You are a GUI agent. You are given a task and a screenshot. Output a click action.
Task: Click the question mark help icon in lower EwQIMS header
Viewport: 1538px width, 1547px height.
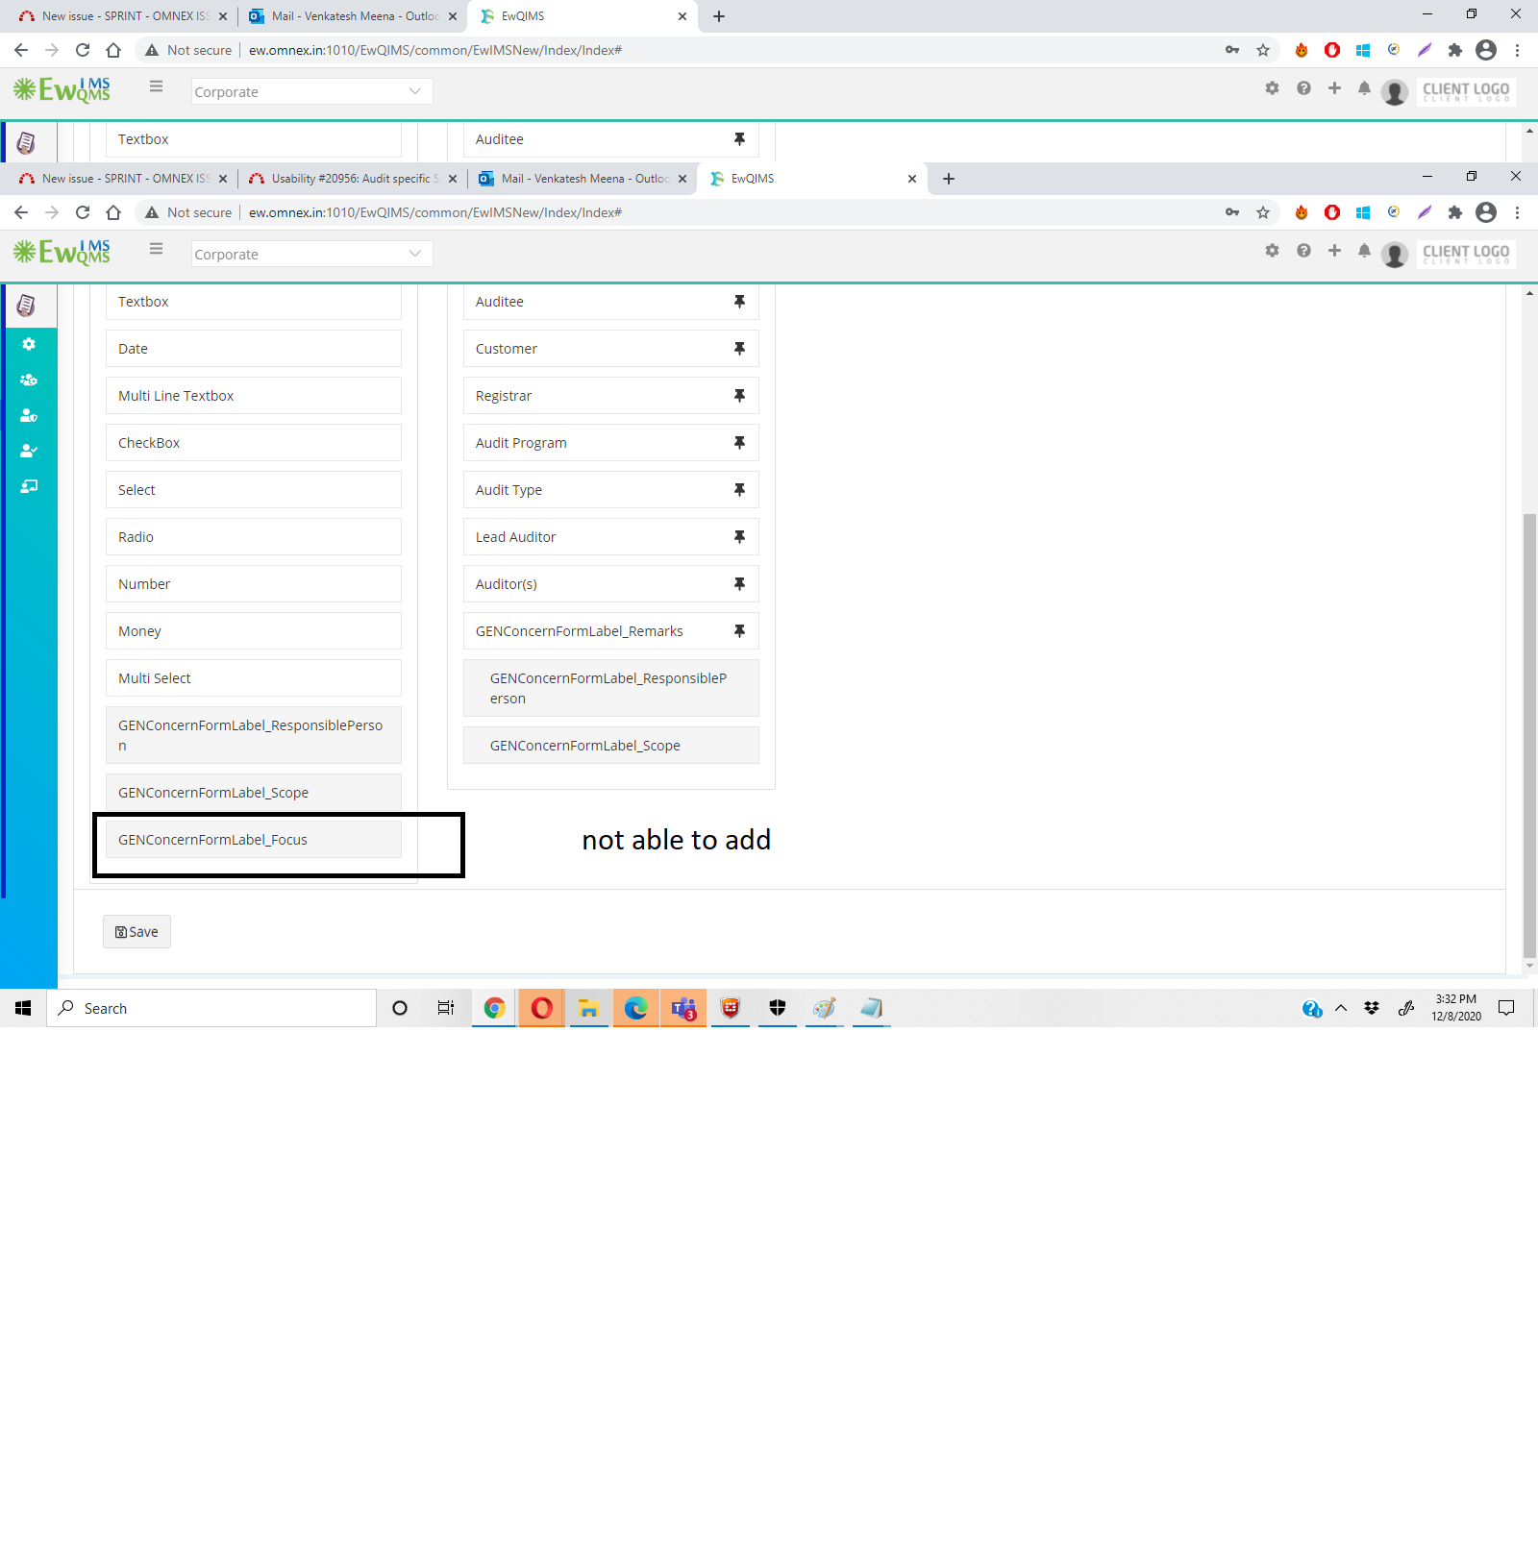click(x=1303, y=251)
